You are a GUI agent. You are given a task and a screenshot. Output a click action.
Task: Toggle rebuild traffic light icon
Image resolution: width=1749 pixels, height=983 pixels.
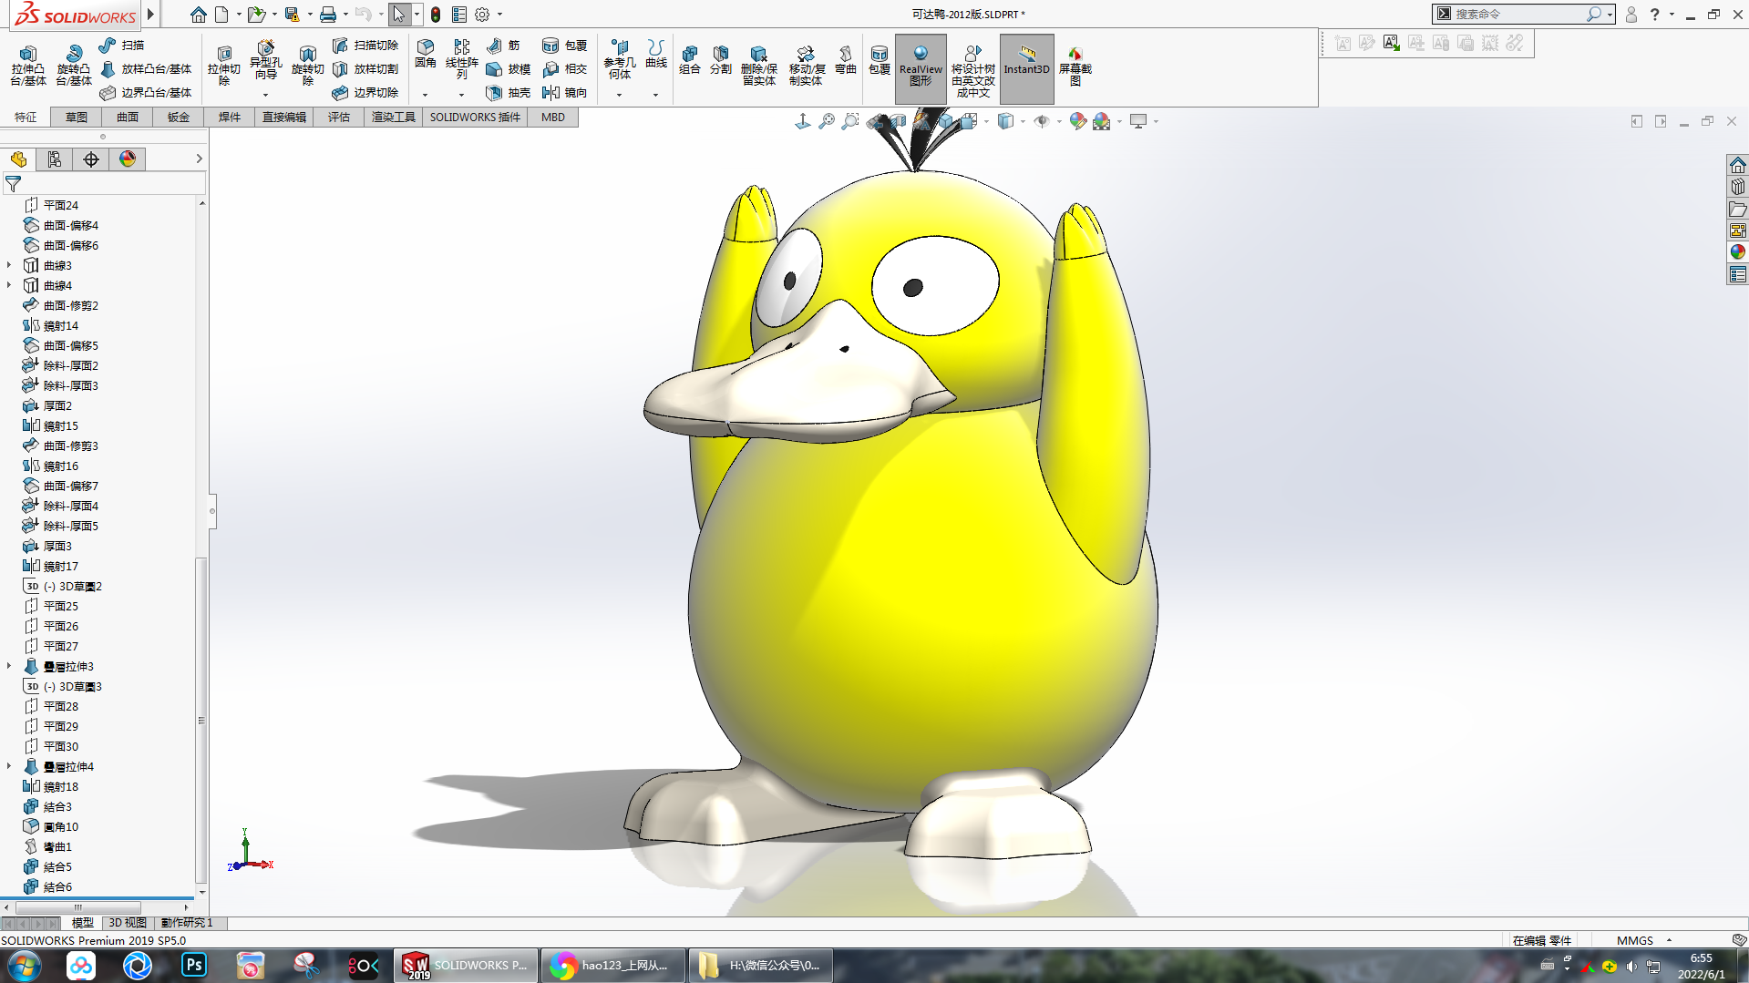pos(436,15)
